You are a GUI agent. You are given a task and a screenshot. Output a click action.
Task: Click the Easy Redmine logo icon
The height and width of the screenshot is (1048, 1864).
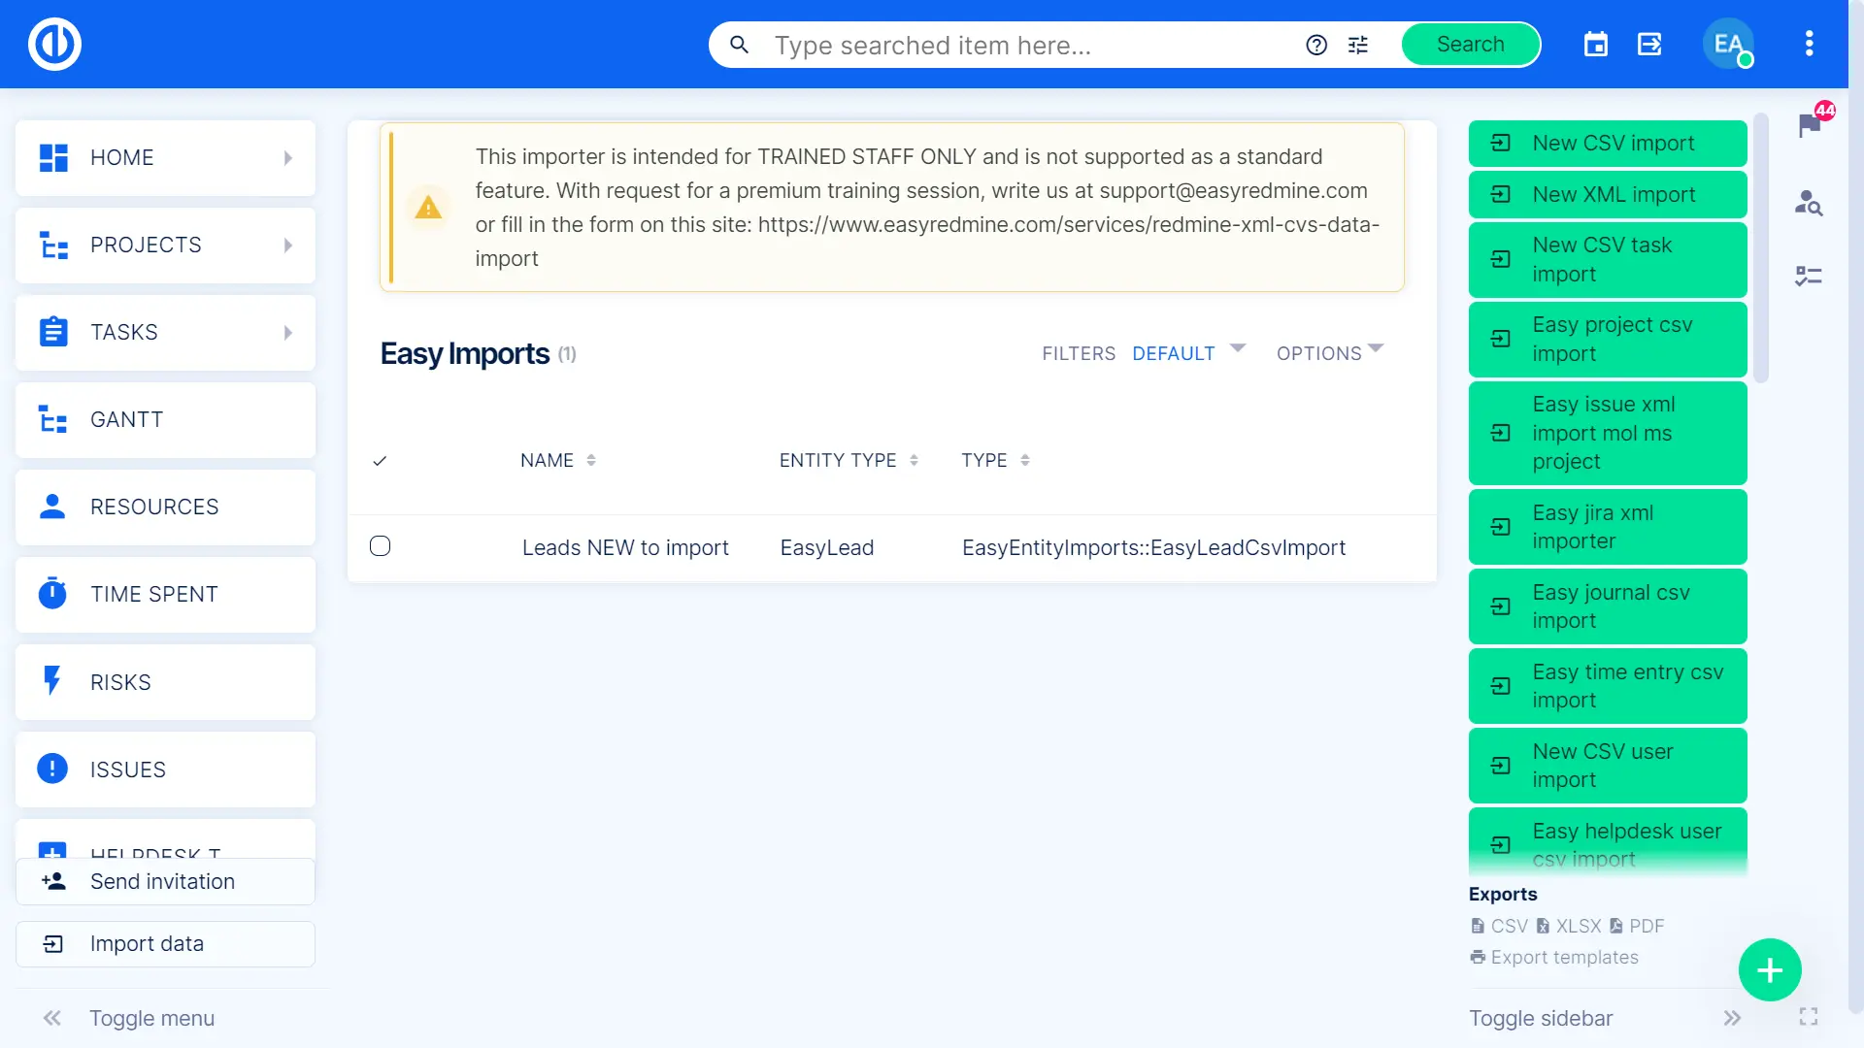(54, 44)
